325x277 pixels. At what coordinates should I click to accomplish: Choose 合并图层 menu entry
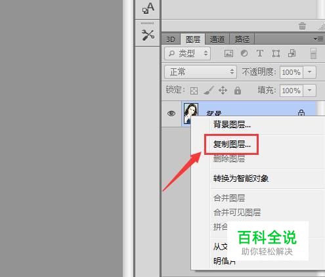(x=229, y=198)
